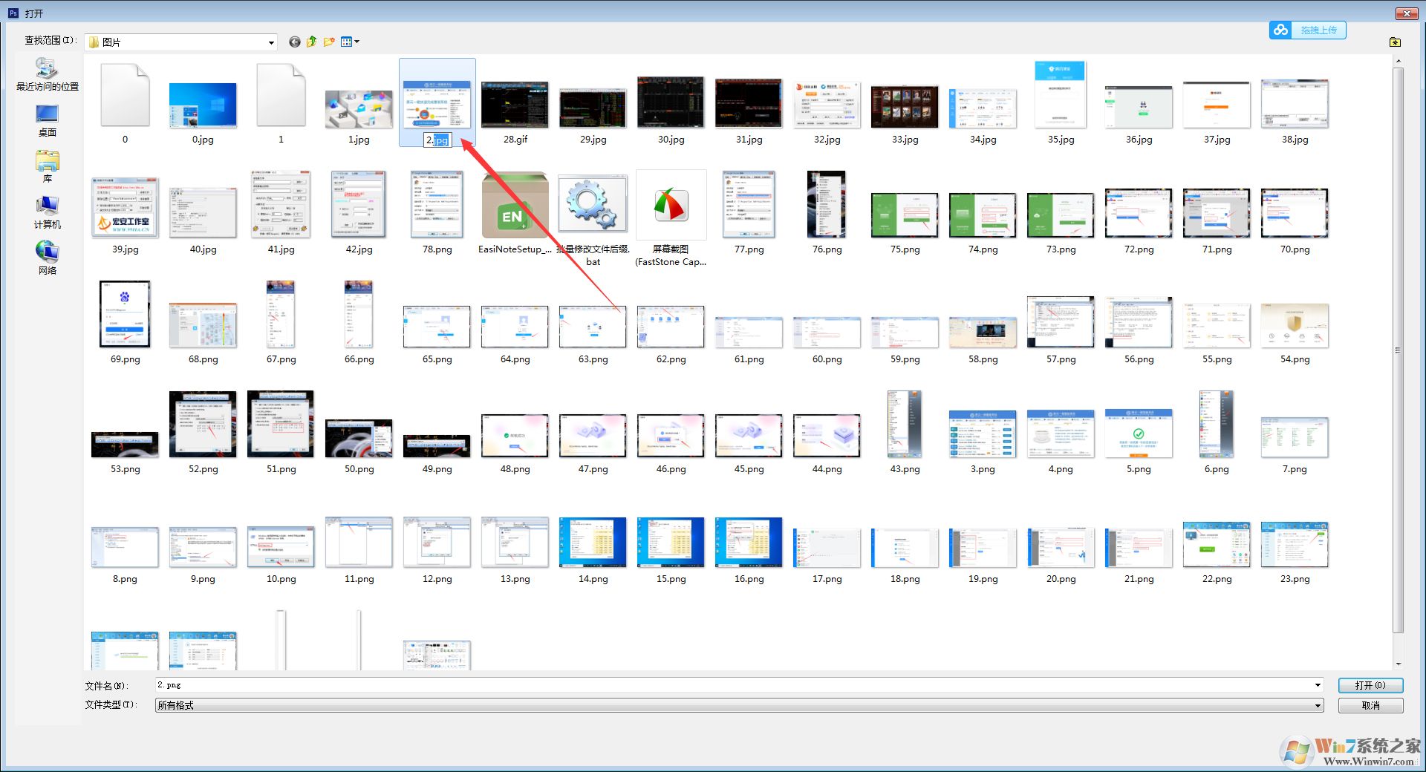Open the 查找范围 location dropdown
Image resolution: width=1426 pixels, height=772 pixels.
coord(270,42)
